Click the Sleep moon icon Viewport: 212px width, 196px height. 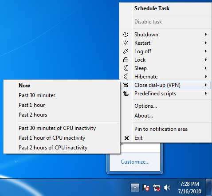tap(126, 68)
